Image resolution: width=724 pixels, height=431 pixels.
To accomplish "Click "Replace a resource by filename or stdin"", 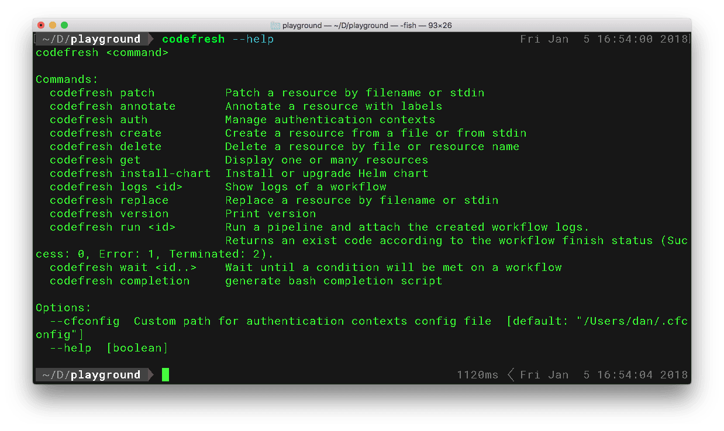I will [362, 200].
